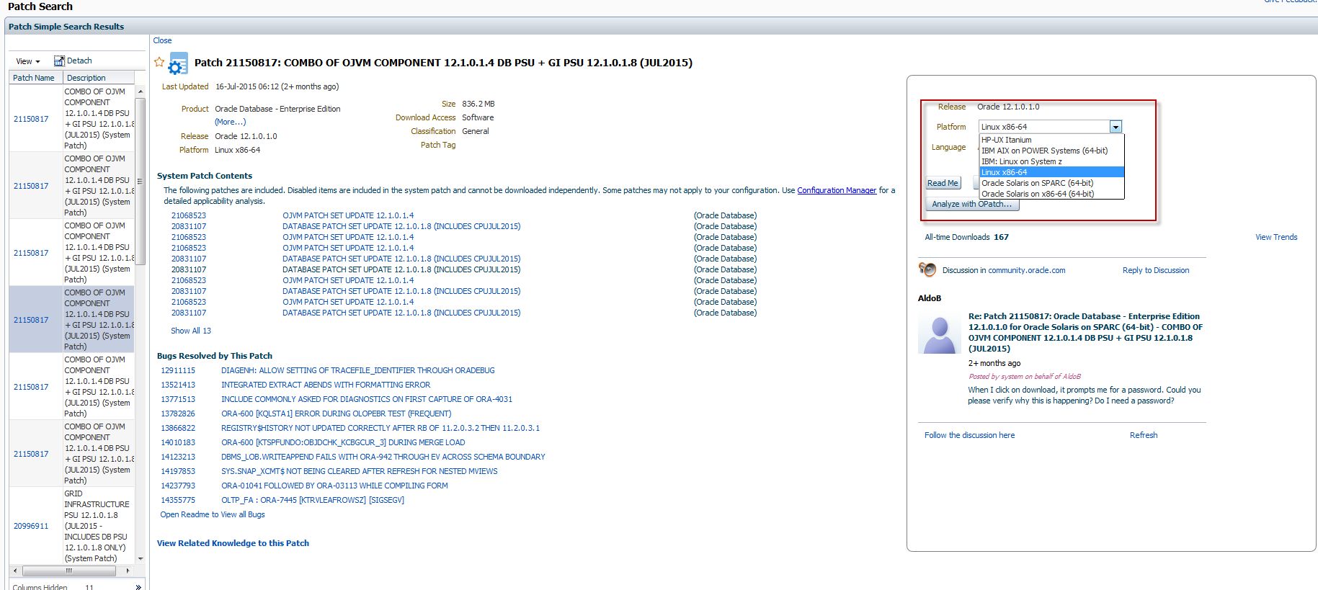Viewport: 1318px width, 590px height.
Task: Open INTEGRATED EXTRACT ABENDS WITH FORMATTING ERROR bug
Action: [326, 385]
